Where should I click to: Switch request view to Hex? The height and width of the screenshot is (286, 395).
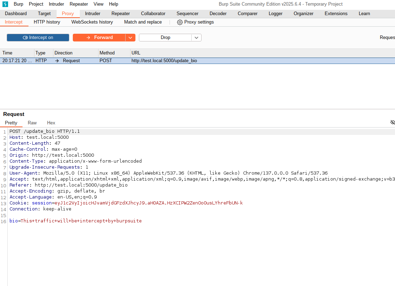tap(51, 123)
